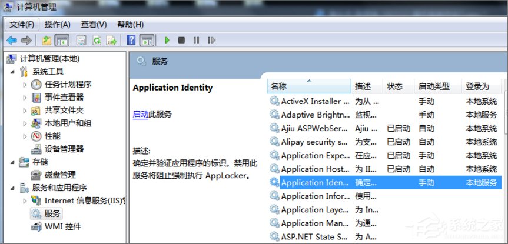Click the 事件查看器 tree icon
The height and width of the screenshot is (244, 508).
coord(36,98)
